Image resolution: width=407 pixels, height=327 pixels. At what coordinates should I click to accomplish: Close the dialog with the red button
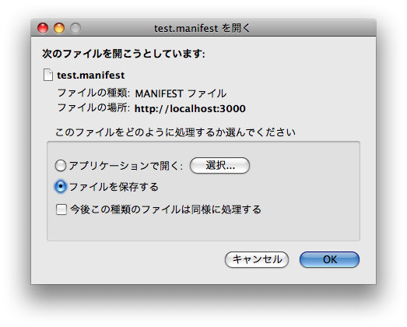pyautogui.click(x=43, y=28)
